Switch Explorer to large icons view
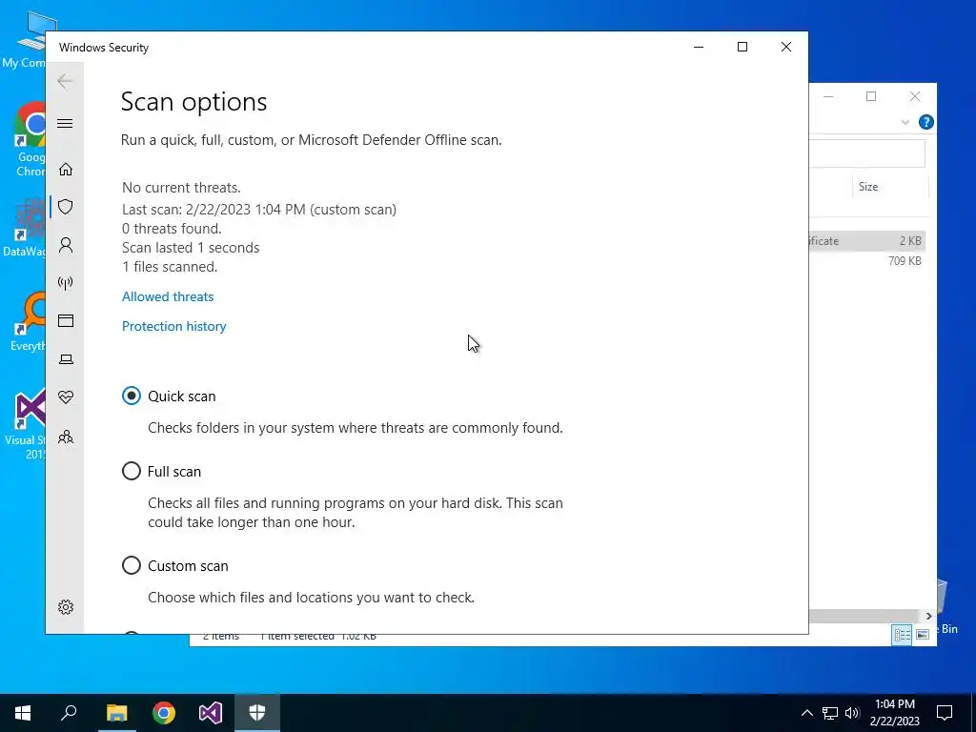 [x=923, y=634]
